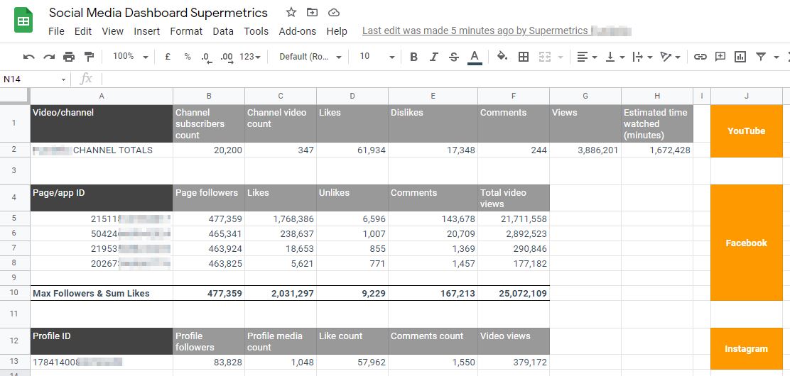Select row 10 header
Viewport: 790px width, 376px height.
(x=14, y=294)
